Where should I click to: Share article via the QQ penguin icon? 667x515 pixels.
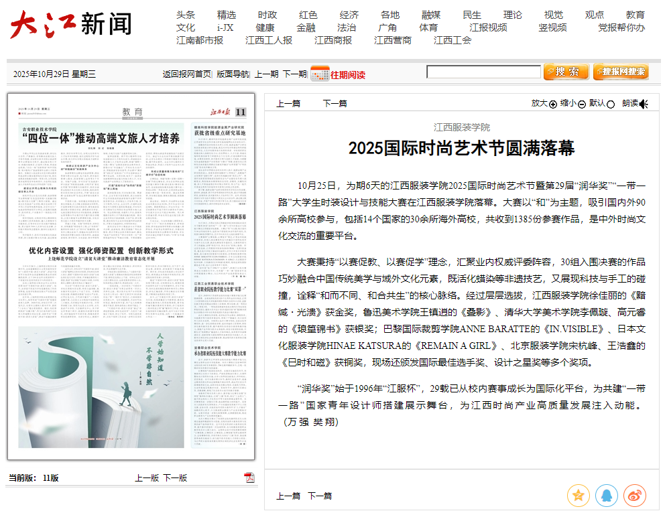pos(606,496)
